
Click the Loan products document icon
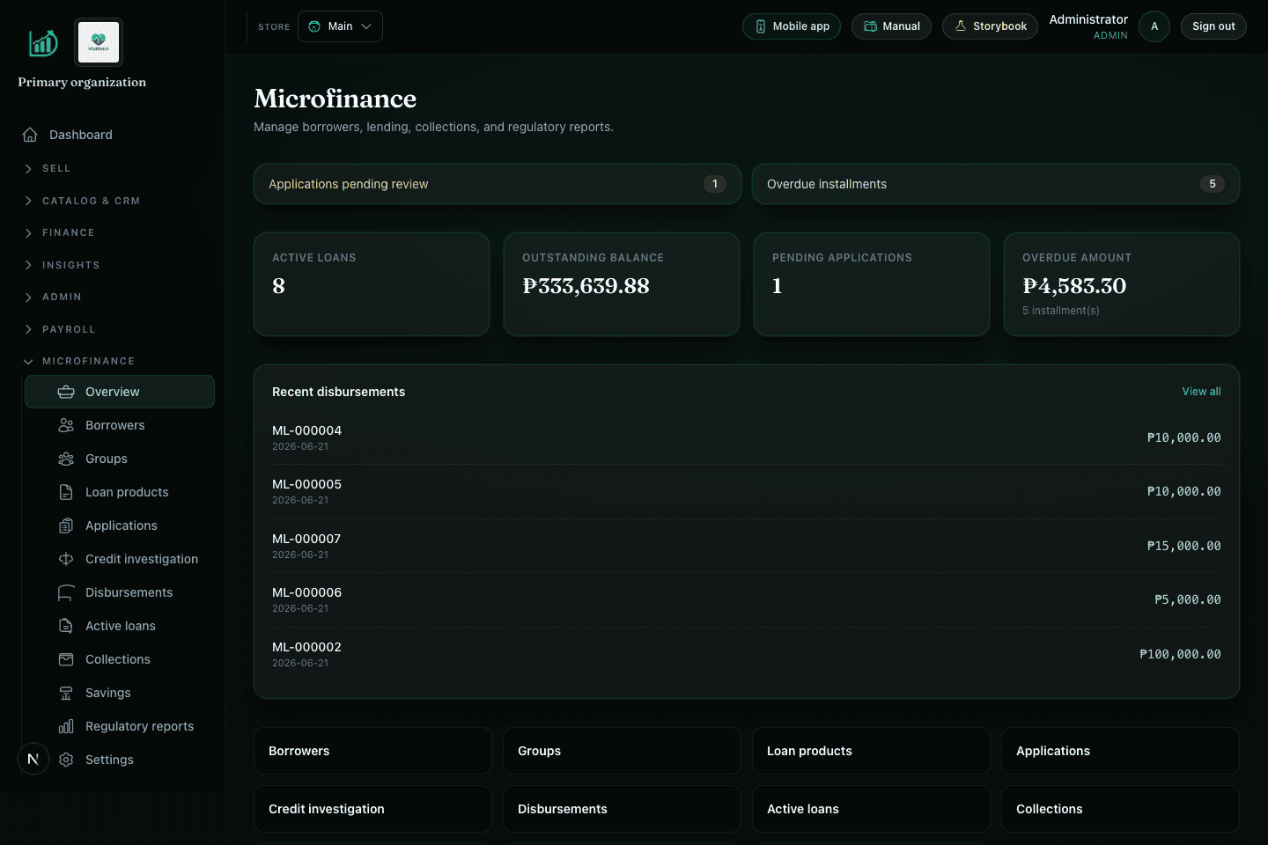pyautogui.click(x=66, y=492)
